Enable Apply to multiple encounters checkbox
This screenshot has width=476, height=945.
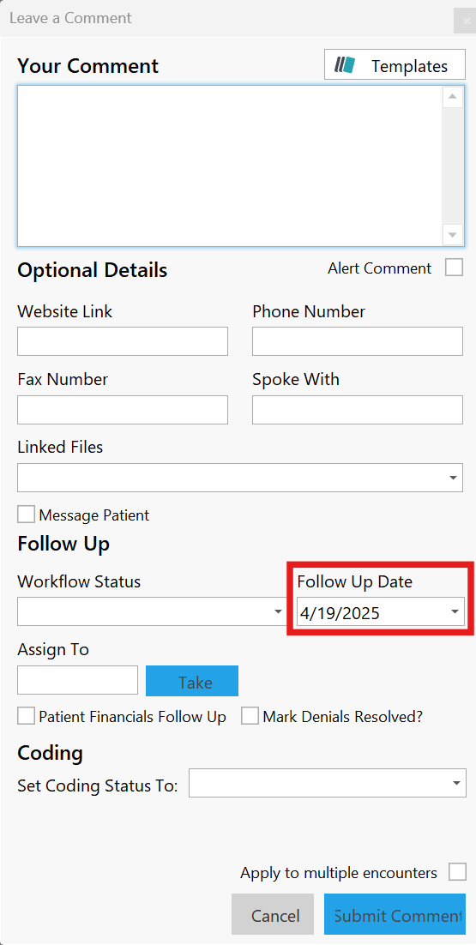[457, 872]
